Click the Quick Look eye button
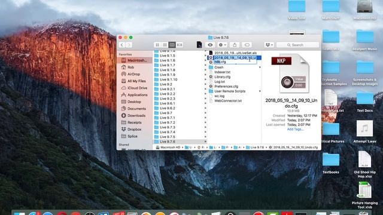Image resolution: width=383 pixels, height=215 pixels. [210, 45]
